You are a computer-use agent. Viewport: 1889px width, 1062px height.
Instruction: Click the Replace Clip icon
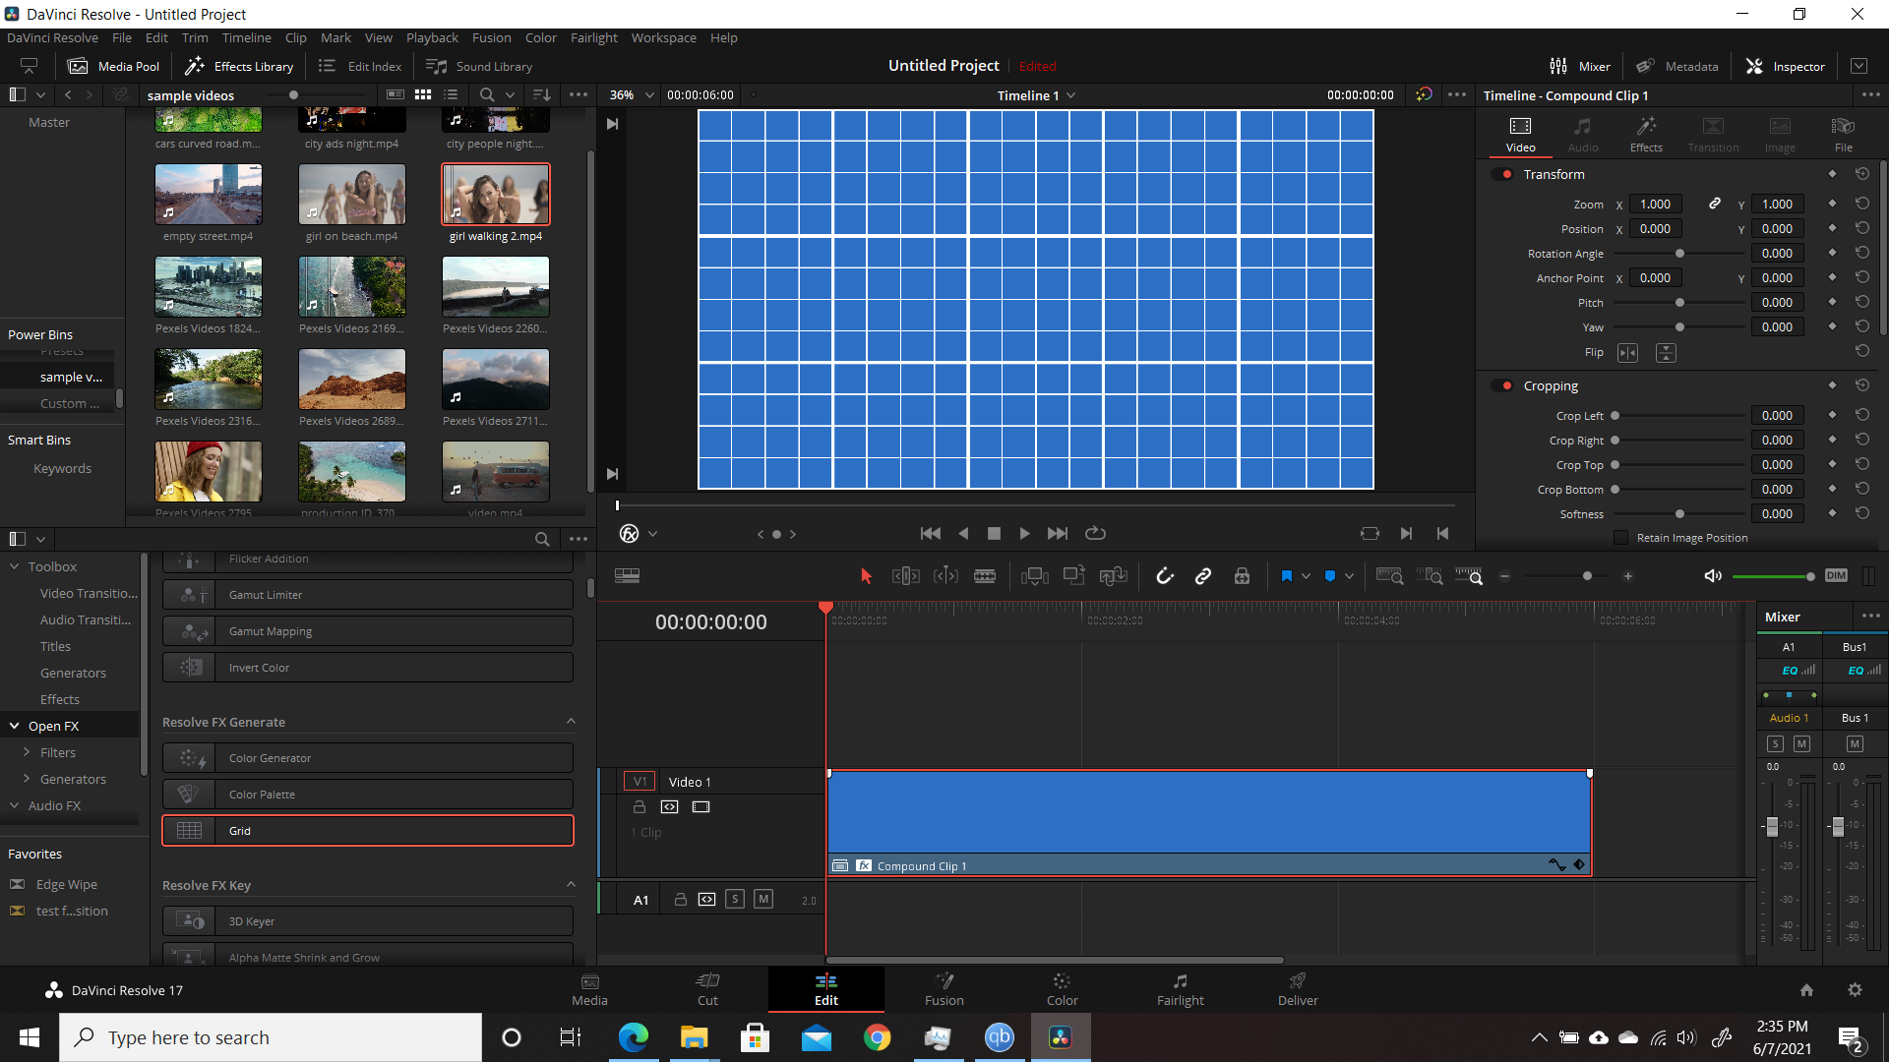1113,576
